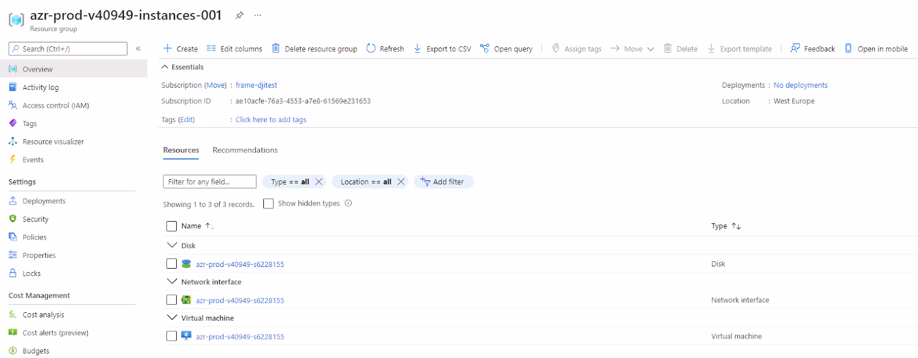Check the Disk azr-prod-v40949-s6228155 row checkbox
This screenshot has width=918, height=358.
tap(172, 263)
